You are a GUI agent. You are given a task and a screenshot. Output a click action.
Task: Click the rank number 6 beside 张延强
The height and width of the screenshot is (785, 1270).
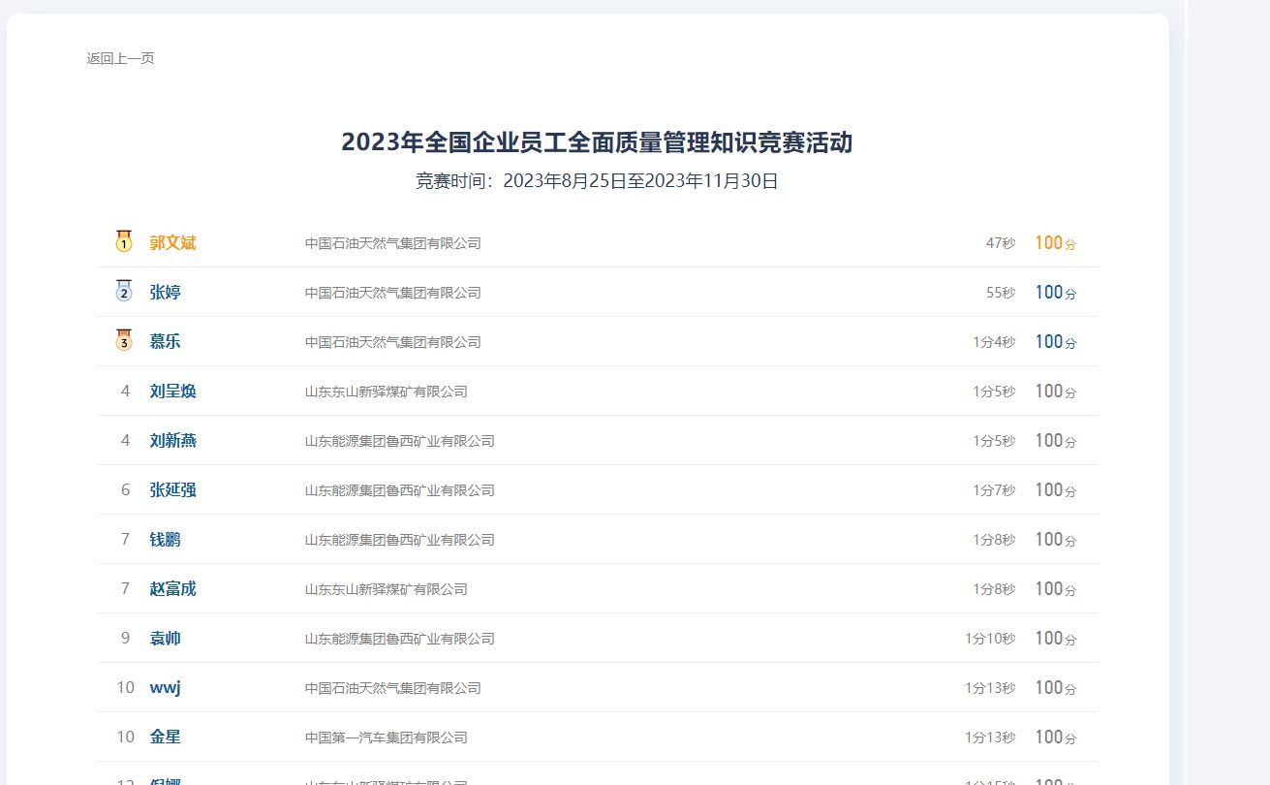click(x=124, y=489)
